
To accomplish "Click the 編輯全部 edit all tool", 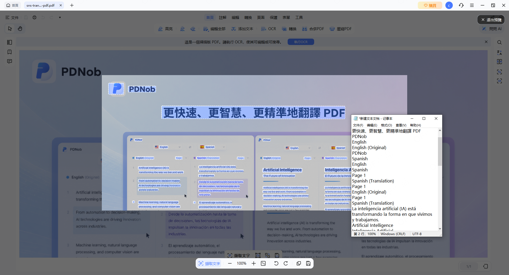I will tap(214, 29).
